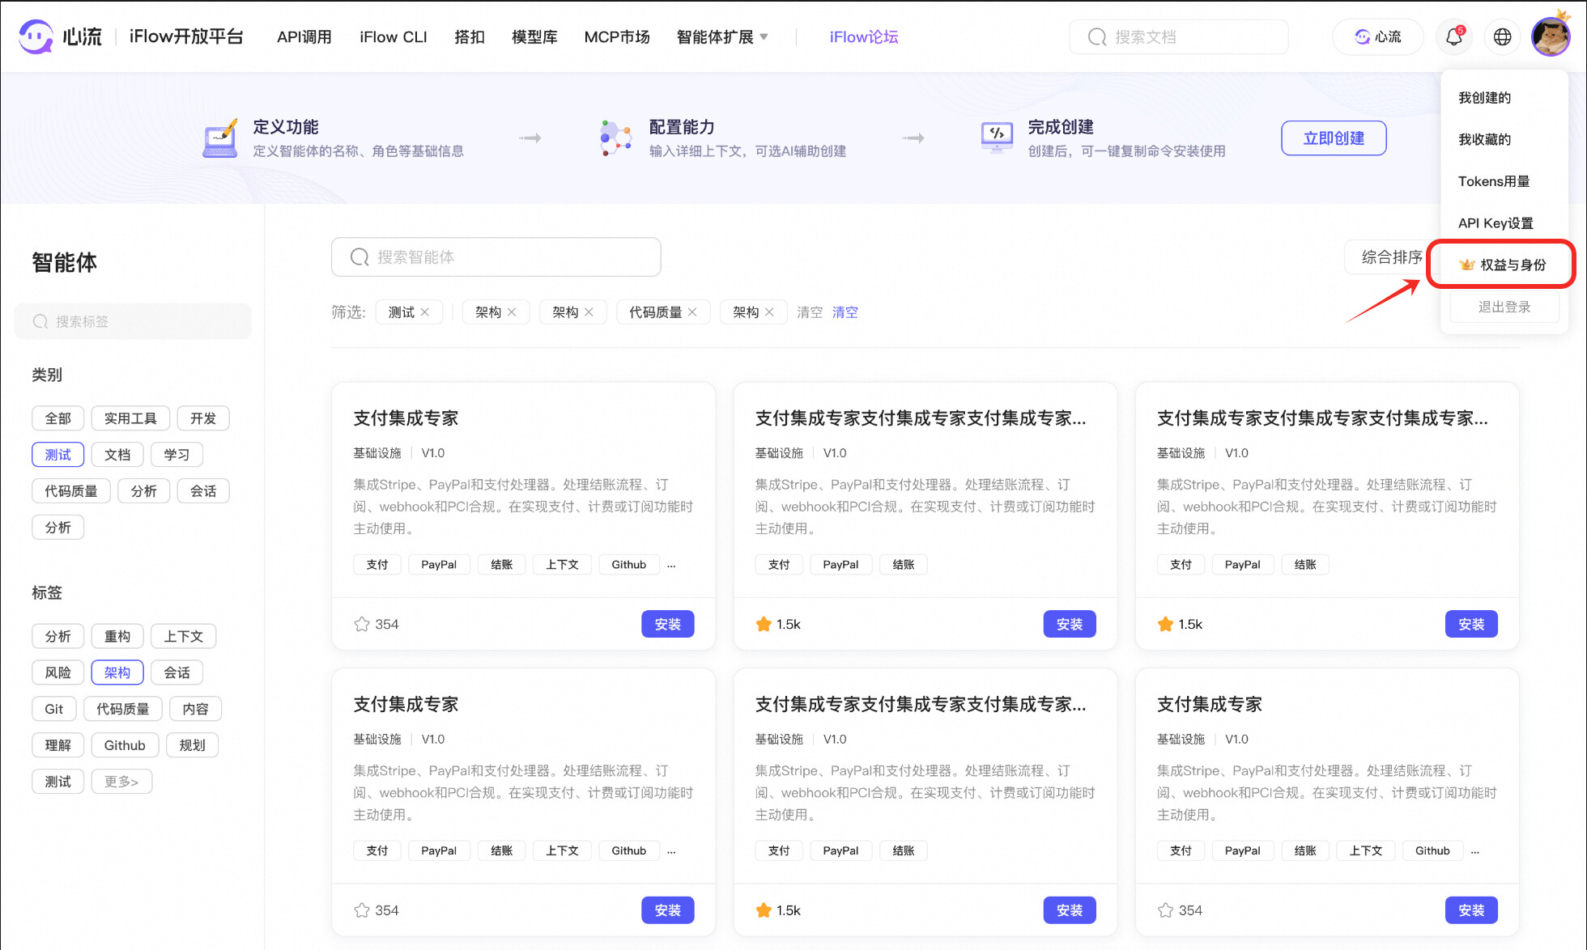Select 权益与身份 in the user menu

point(1512,265)
